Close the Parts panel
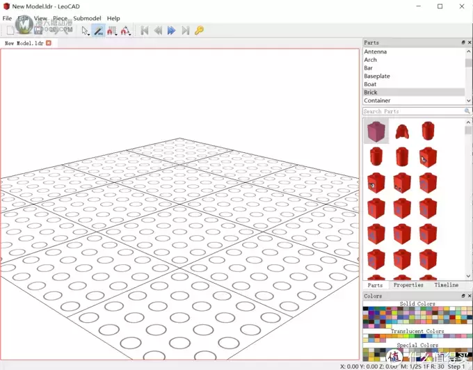This screenshot has height=370, width=473. [x=470, y=42]
